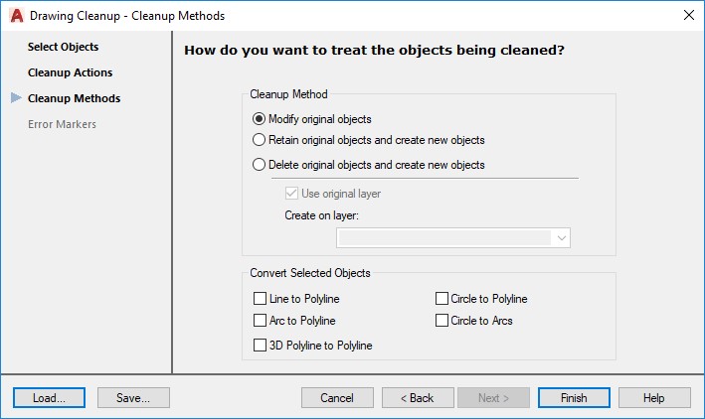The width and height of the screenshot is (705, 419).
Task: Choose Retain original objects and create new
Action: (260, 140)
